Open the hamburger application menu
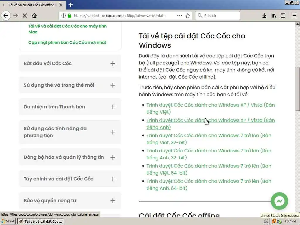This screenshot has height=225, width=300. pyautogui.click(x=294, y=16)
